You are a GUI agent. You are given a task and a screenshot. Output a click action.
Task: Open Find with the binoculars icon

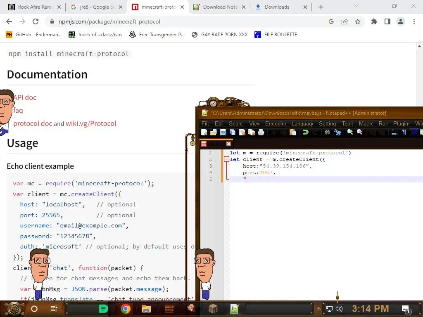(328, 132)
